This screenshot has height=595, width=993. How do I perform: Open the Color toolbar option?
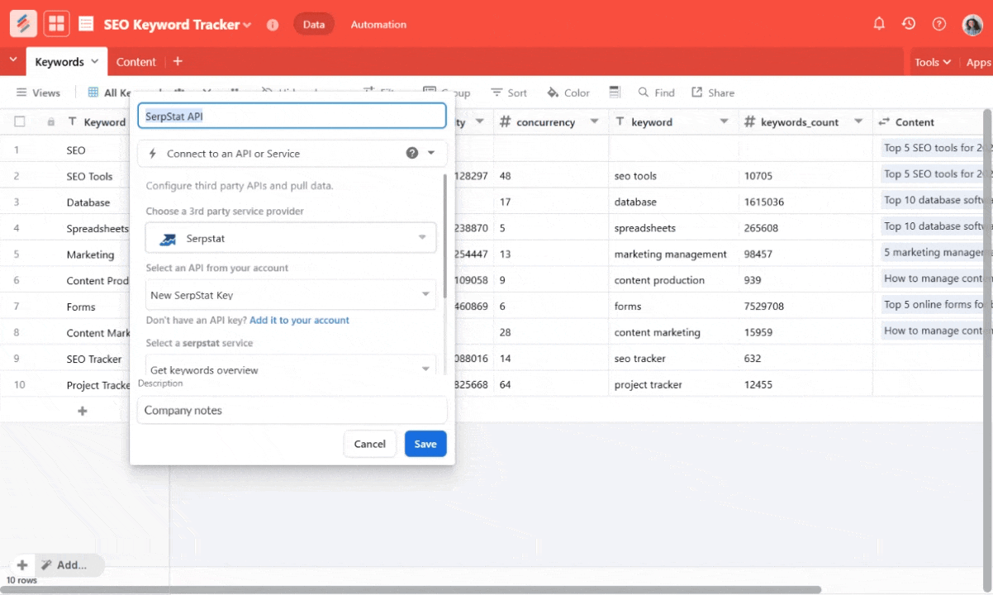568,93
